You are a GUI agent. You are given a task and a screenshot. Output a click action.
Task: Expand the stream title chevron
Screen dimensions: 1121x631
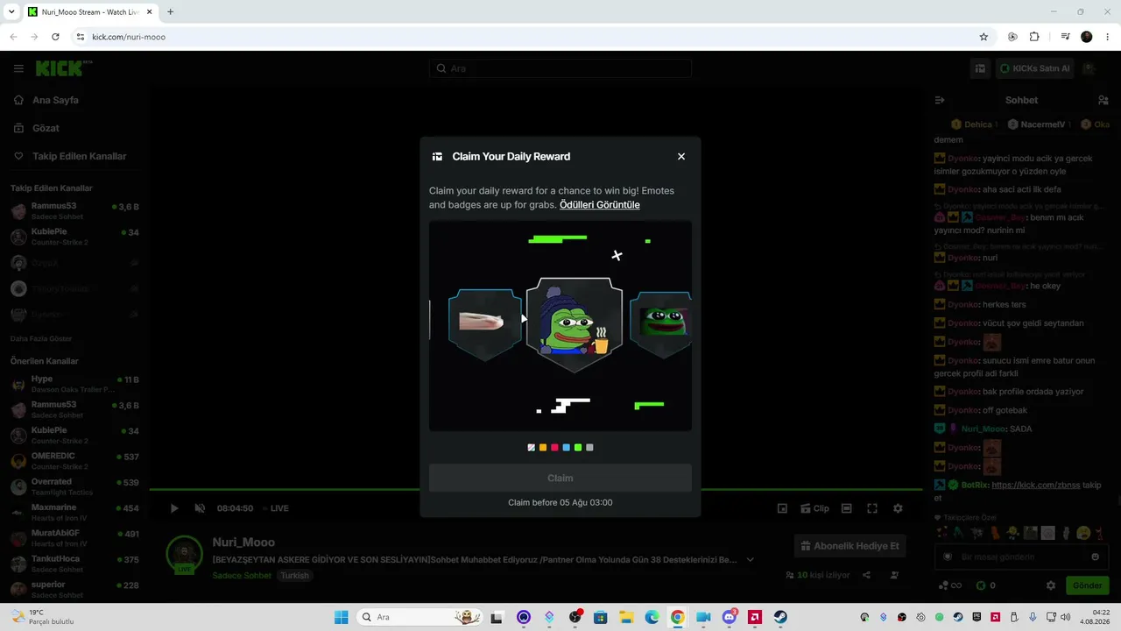pos(751,560)
